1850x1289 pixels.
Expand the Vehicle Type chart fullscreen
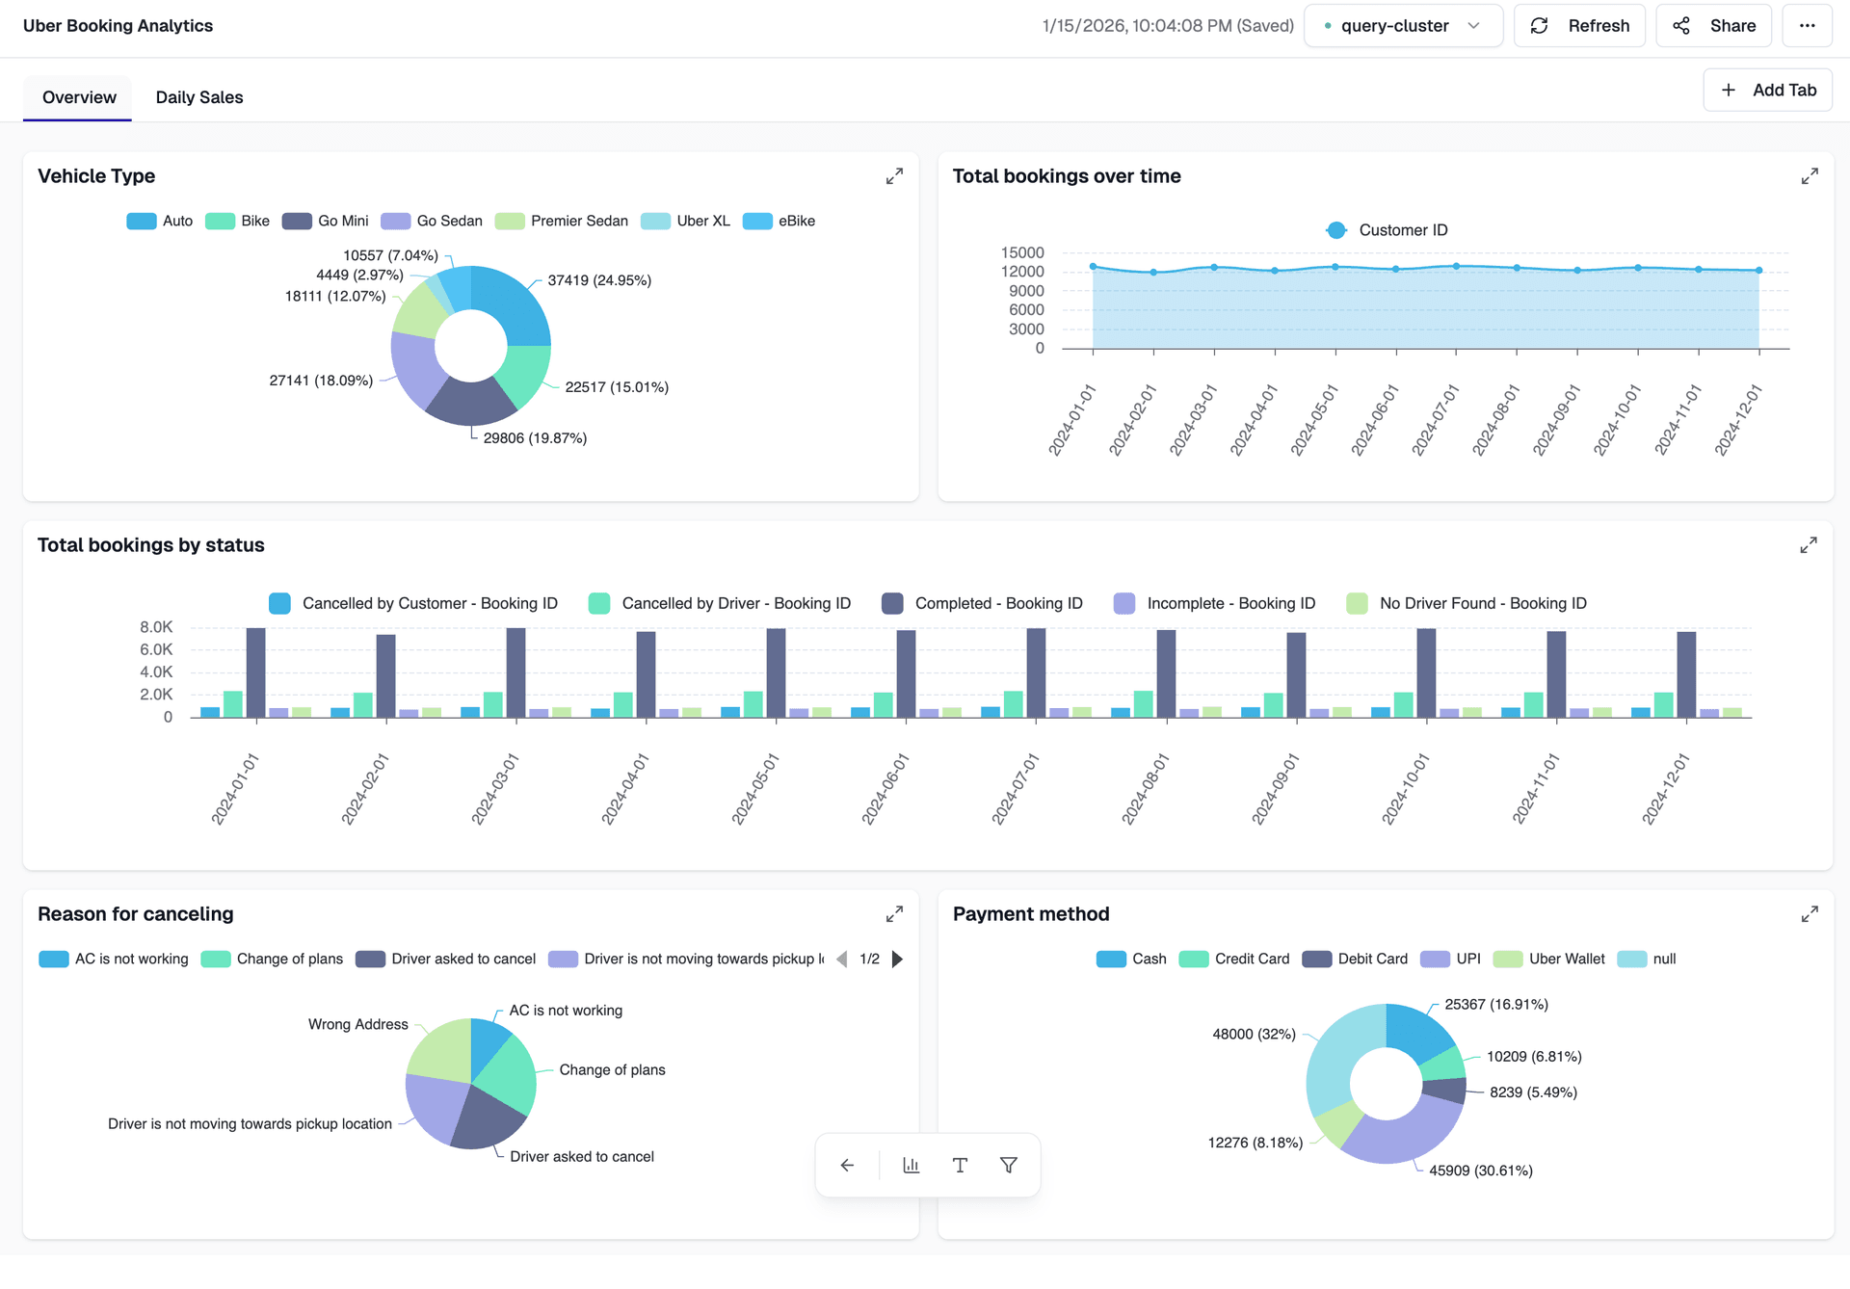(894, 176)
